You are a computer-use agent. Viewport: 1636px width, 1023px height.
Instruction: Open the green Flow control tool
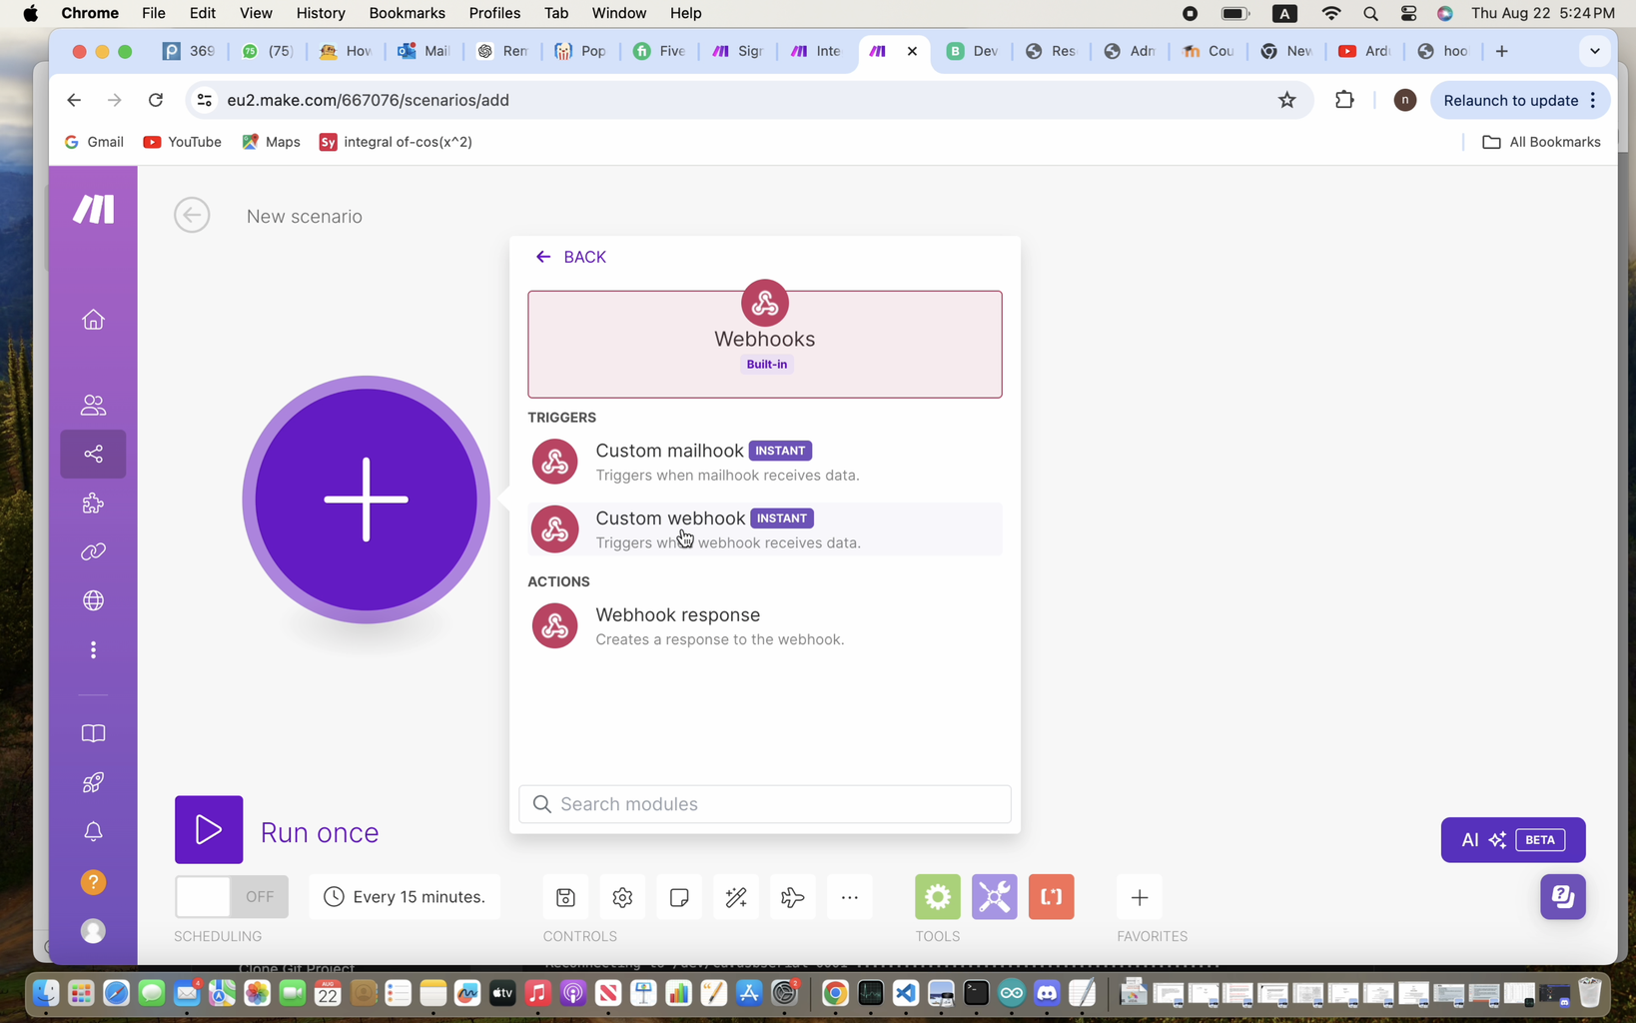click(x=938, y=897)
